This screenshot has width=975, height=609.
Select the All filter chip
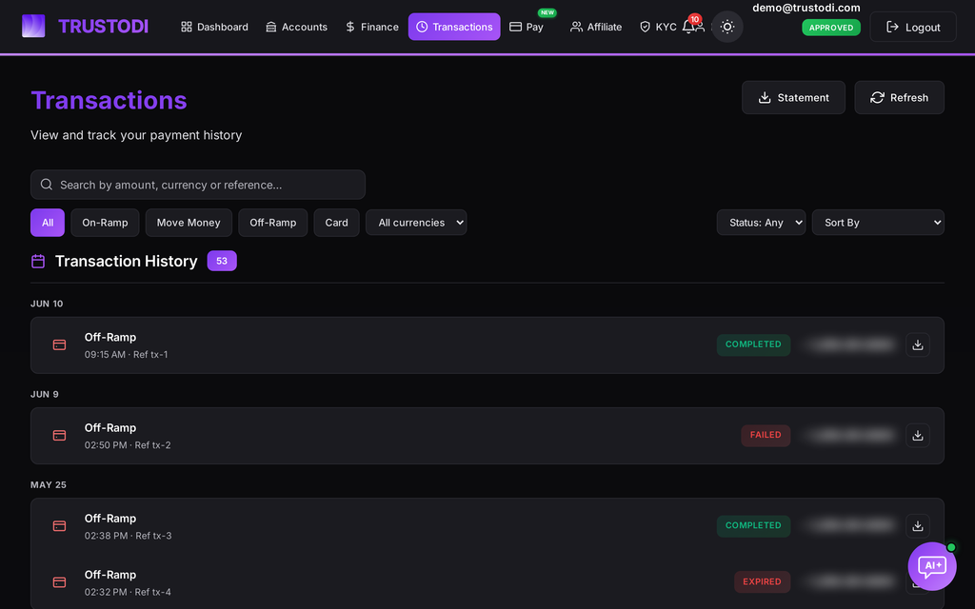click(48, 223)
